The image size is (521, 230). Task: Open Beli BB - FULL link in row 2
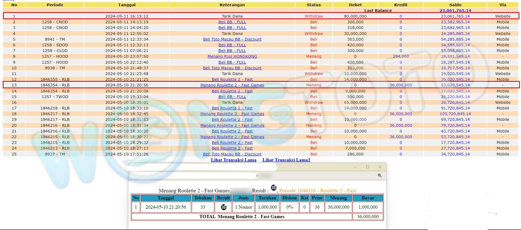point(232,22)
